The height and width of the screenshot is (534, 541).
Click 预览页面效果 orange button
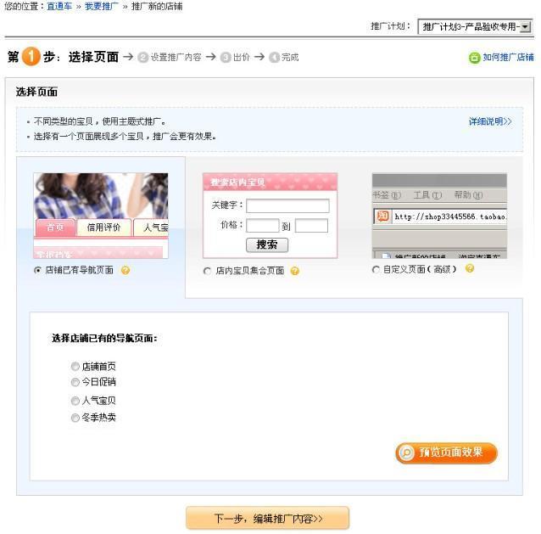click(x=447, y=452)
